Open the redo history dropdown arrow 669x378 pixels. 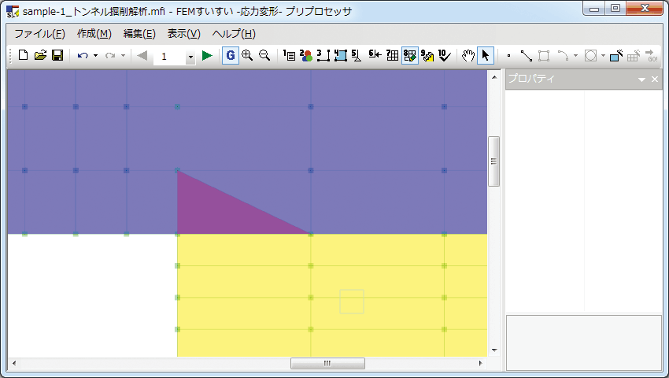click(123, 56)
